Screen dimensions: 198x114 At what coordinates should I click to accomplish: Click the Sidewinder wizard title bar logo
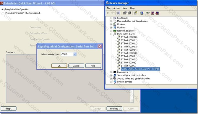tap(1, 3)
